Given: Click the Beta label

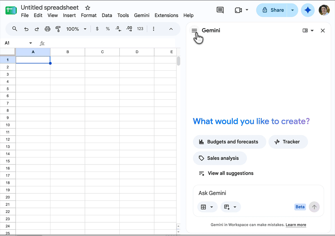Looking at the screenshot, I should pos(300,207).
